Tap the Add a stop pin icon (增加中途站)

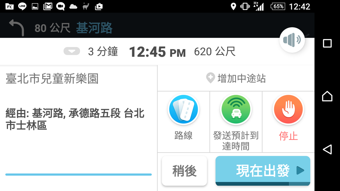[x=210, y=78]
